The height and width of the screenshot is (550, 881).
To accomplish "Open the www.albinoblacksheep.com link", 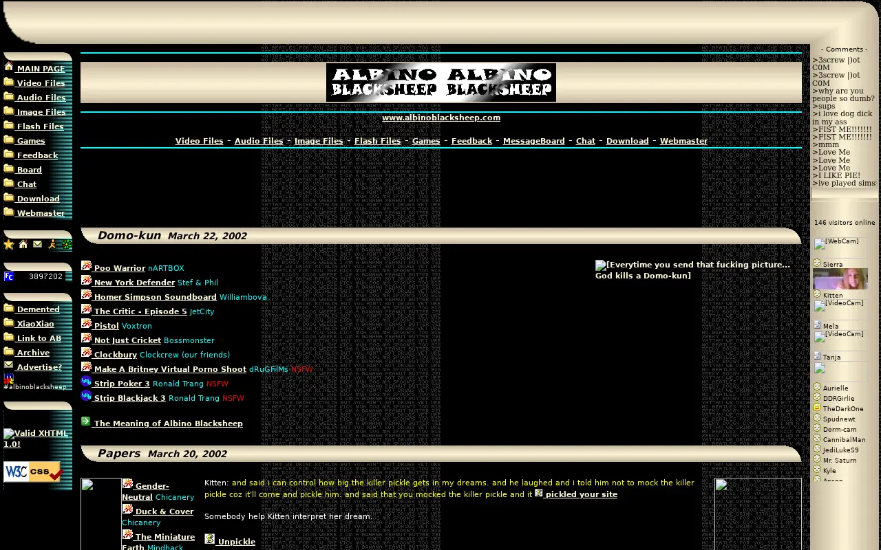I will tap(441, 118).
